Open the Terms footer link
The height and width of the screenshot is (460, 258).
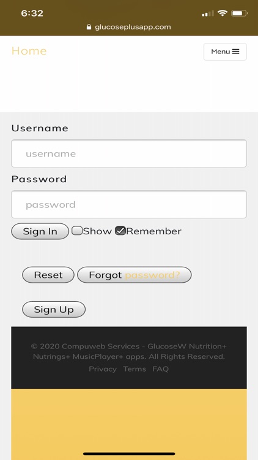click(x=135, y=369)
